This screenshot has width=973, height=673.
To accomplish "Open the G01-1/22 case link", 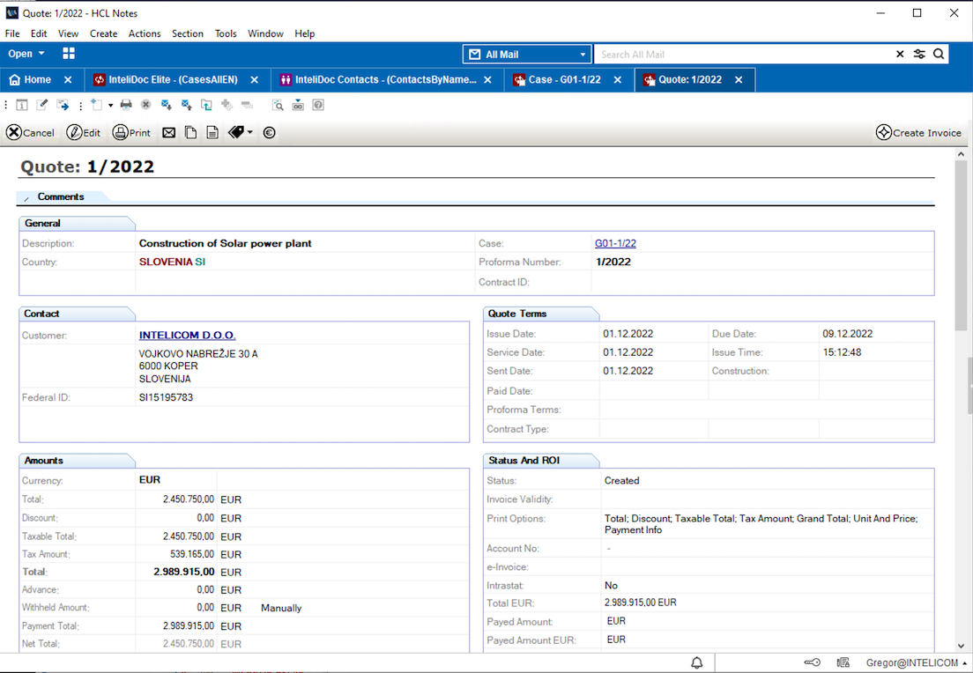I will [x=615, y=244].
